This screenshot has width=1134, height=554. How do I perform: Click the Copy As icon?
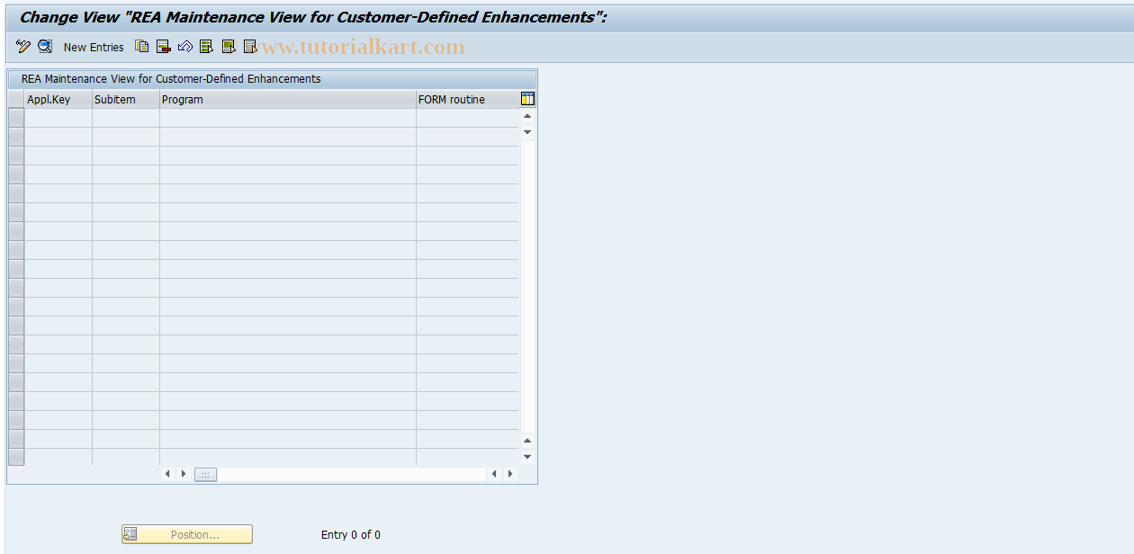[x=142, y=47]
